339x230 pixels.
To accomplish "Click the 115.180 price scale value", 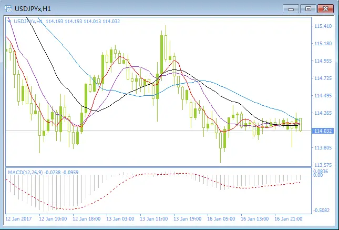I will (323, 44).
